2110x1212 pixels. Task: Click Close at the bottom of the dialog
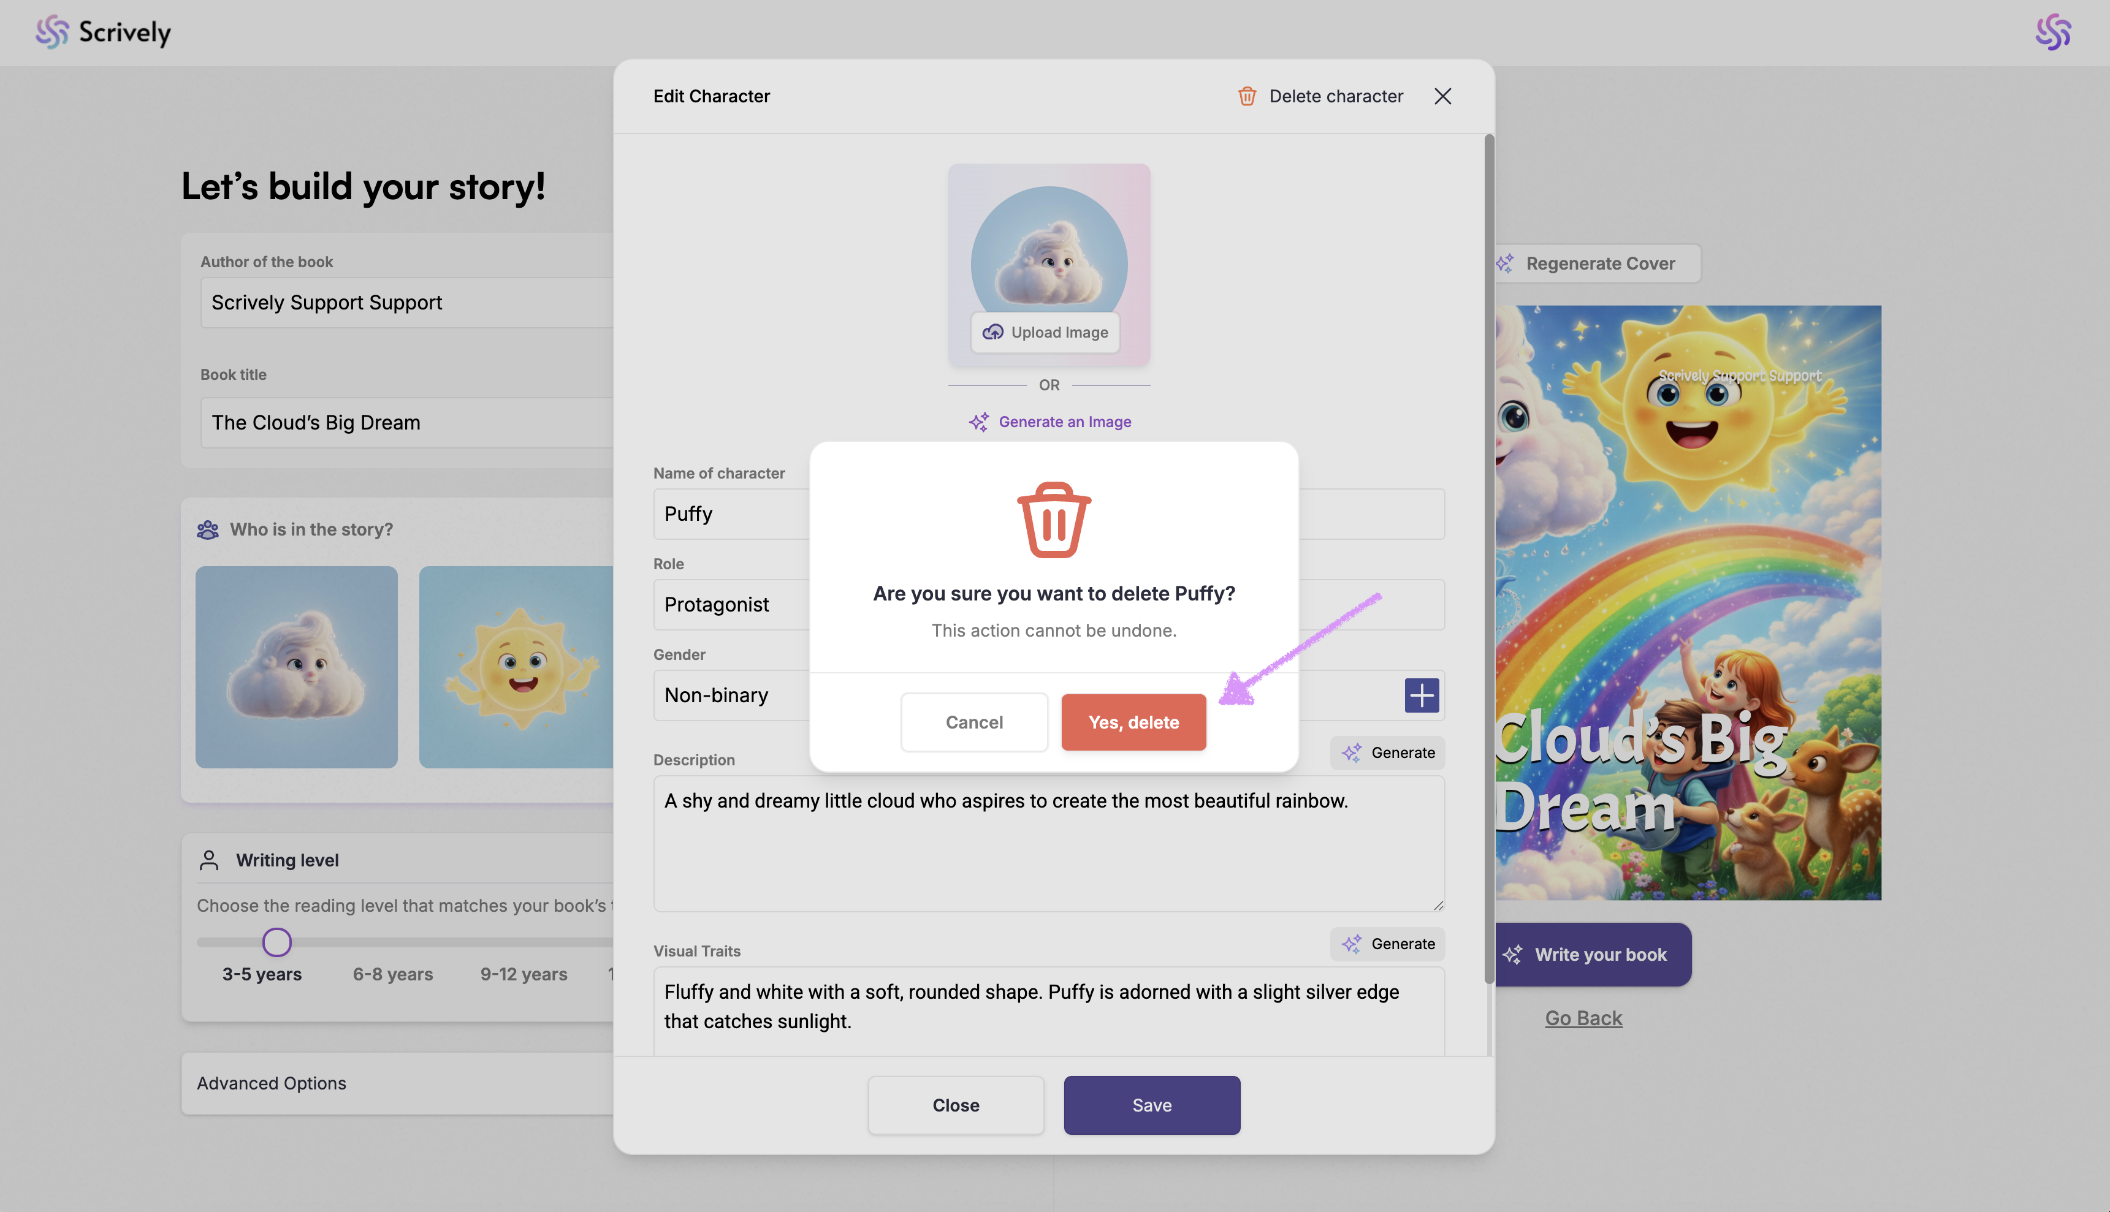click(955, 1105)
